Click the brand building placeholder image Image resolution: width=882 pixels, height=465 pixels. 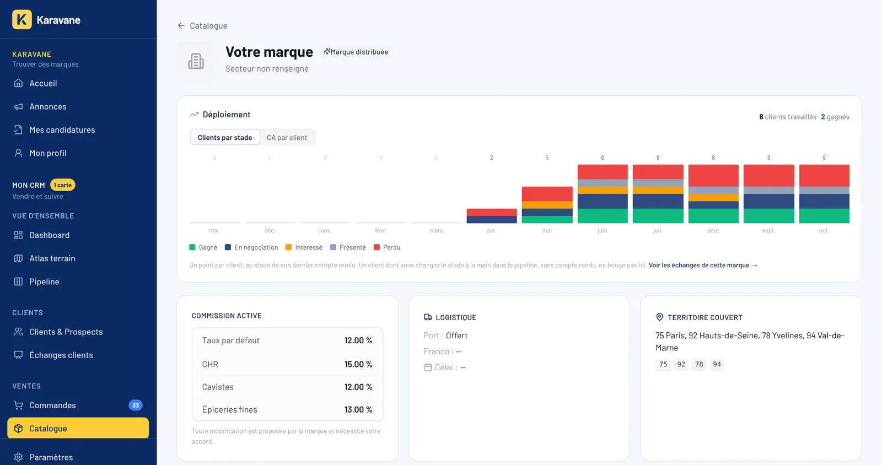click(x=196, y=61)
